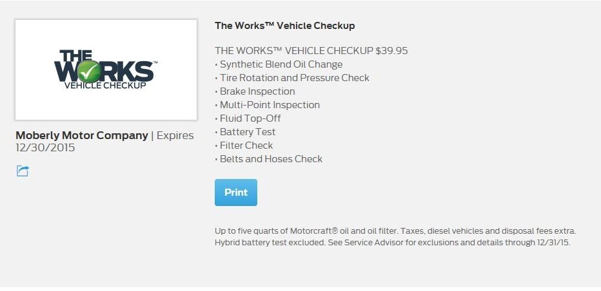Click the Motorcraft oil disclaimer line
Image resolution: width=601 pixels, height=291 pixels.
click(395, 231)
